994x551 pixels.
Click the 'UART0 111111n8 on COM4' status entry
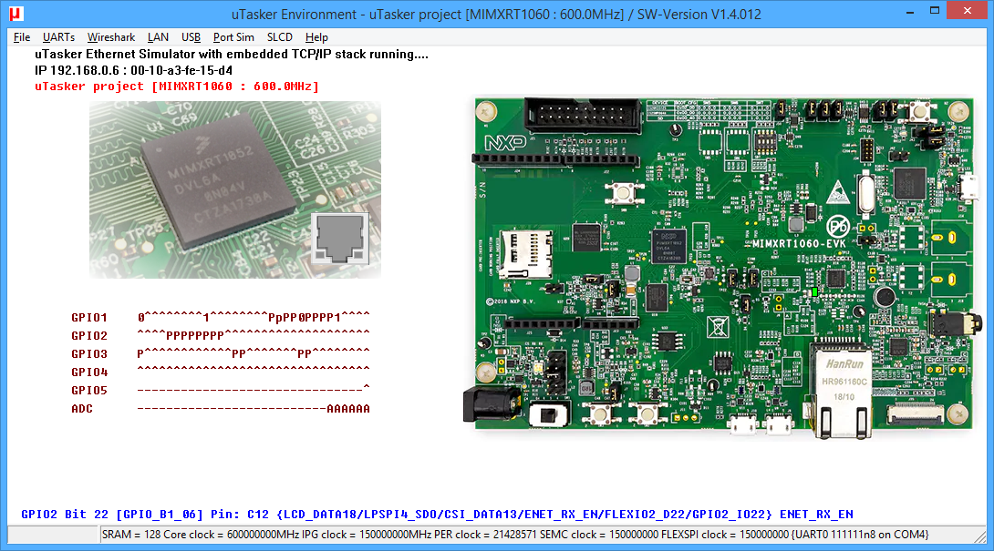pos(860,535)
